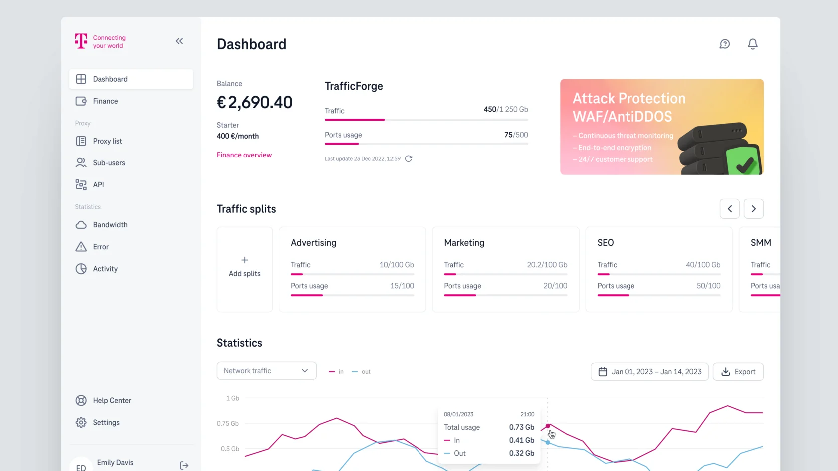
Task: Toggle the 'out' series legend
Action: point(361,372)
